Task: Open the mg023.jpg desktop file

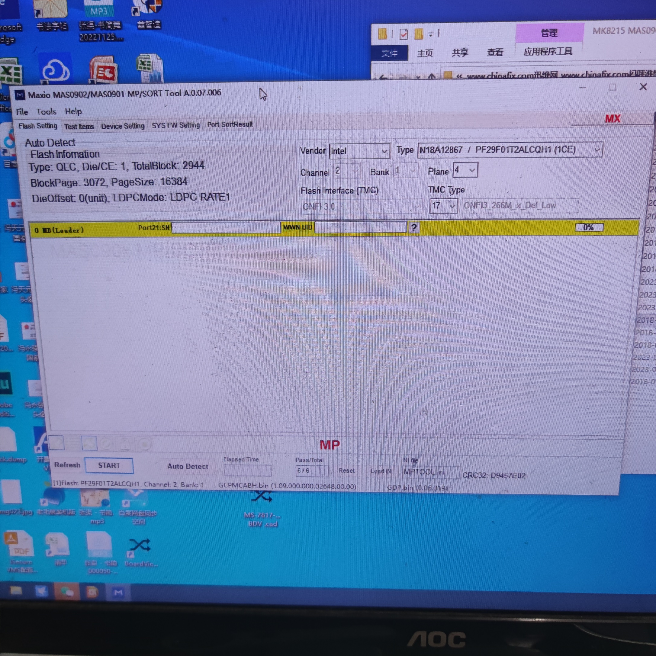Action: [14, 497]
